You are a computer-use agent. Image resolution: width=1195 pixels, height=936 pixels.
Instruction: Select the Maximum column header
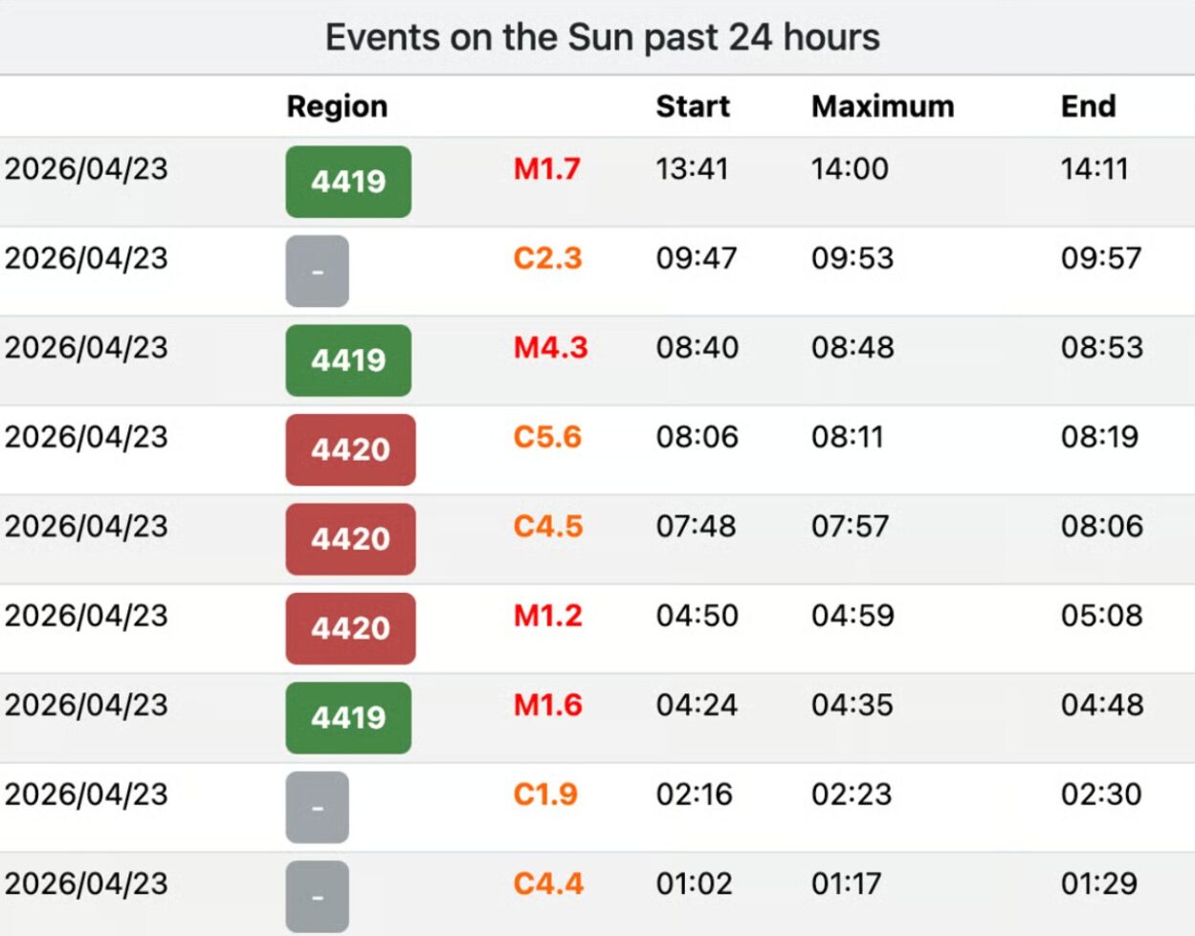pyautogui.click(x=882, y=106)
